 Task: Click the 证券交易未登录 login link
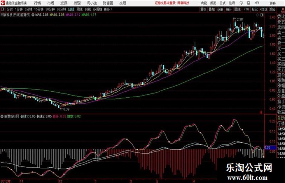165,3
